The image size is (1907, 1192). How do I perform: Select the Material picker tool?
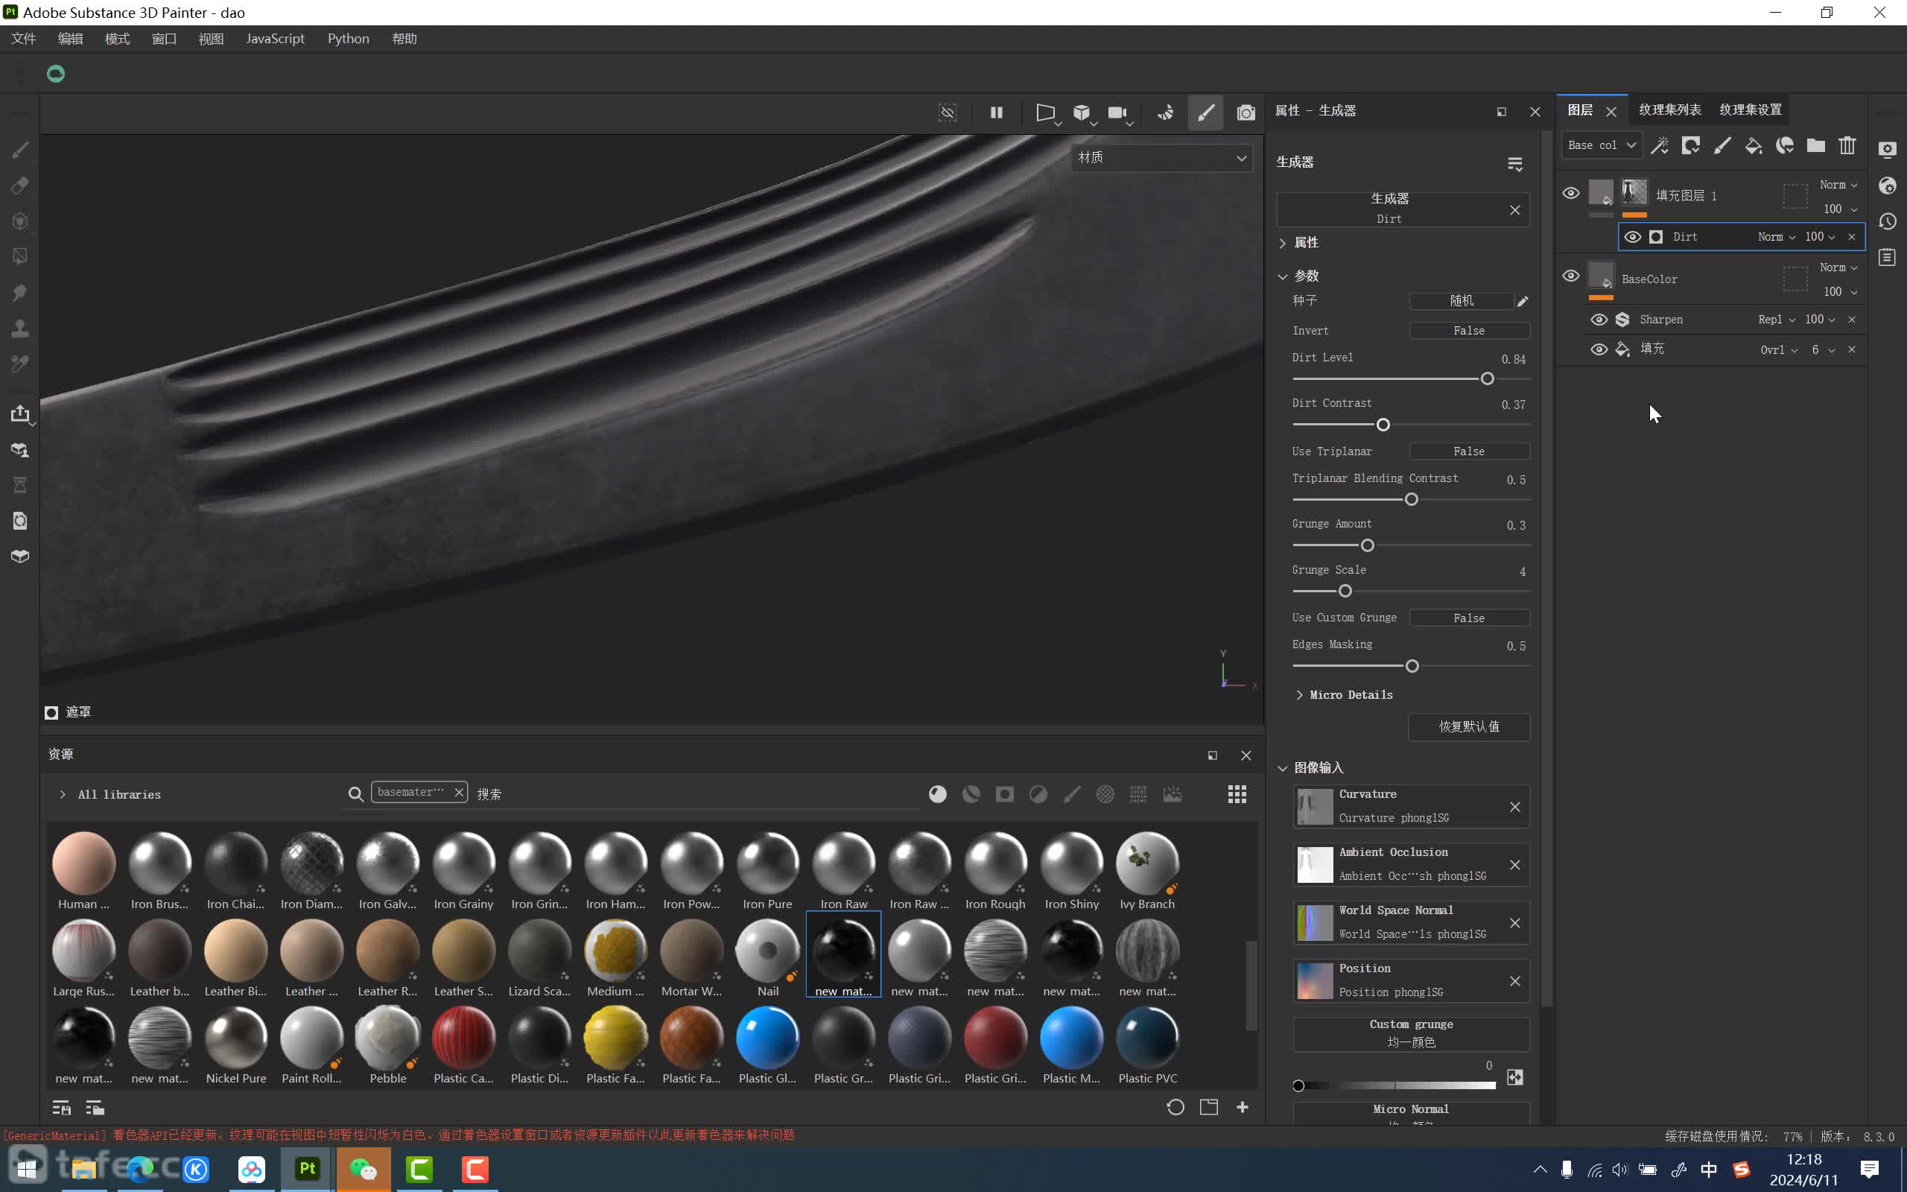(21, 364)
